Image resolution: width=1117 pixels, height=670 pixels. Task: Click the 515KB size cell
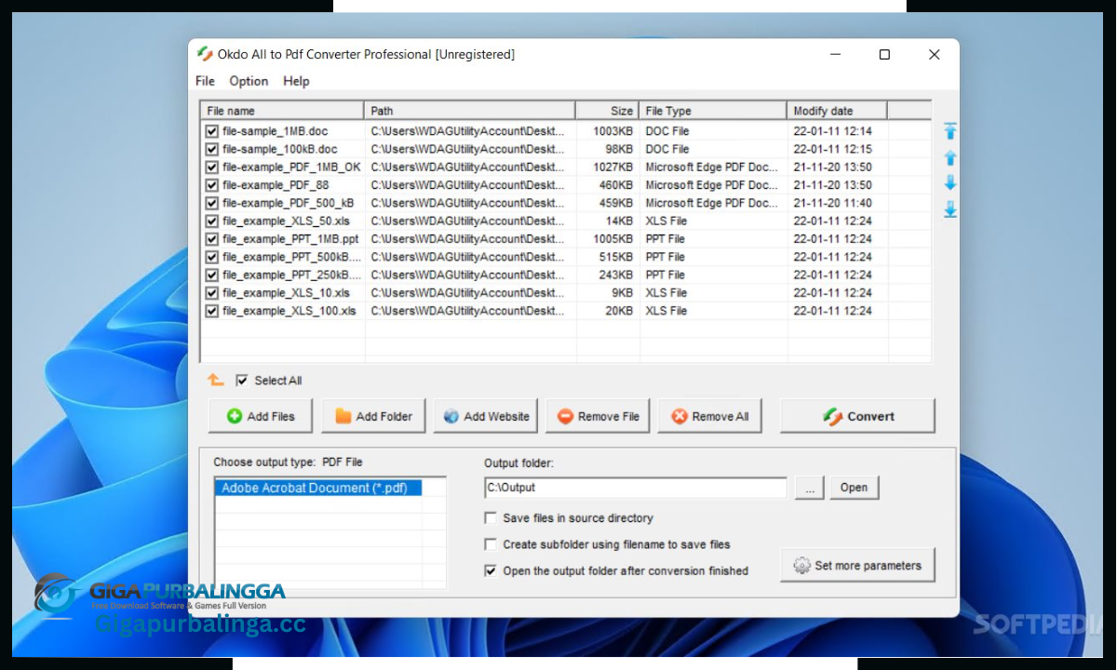tap(615, 257)
